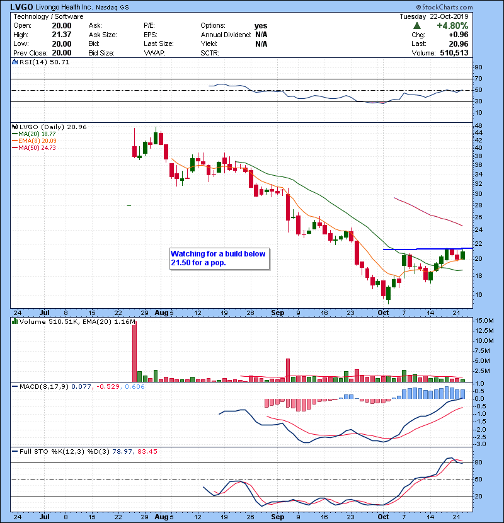504x523 pixels.
Task: Click the volume bars icon beside Volume label
Action: click(14, 321)
